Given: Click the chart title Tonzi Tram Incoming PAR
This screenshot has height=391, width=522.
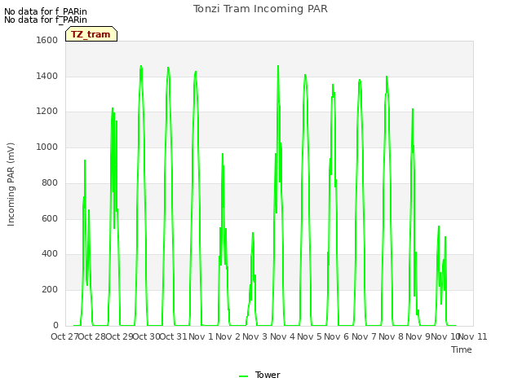Looking at the screenshot, I should tap(260, 9).
